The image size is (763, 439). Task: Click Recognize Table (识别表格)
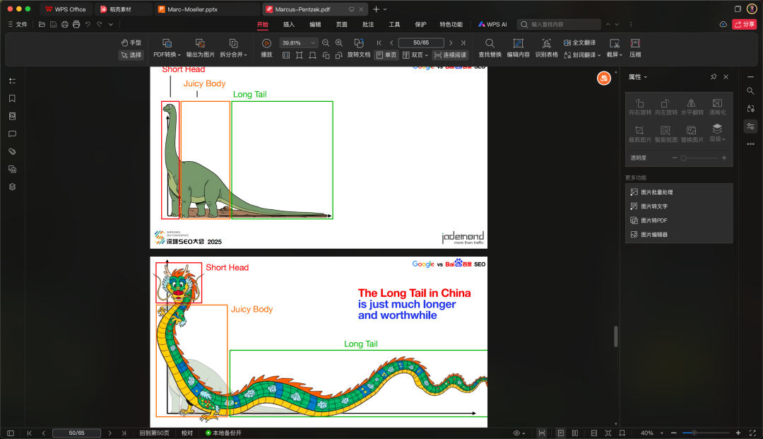[546, 48]
